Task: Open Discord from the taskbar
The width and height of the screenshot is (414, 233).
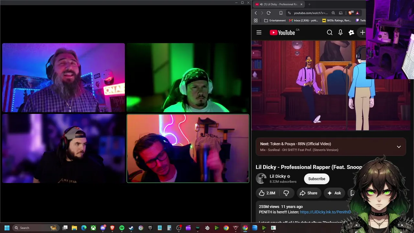Action: click(103, 228)
